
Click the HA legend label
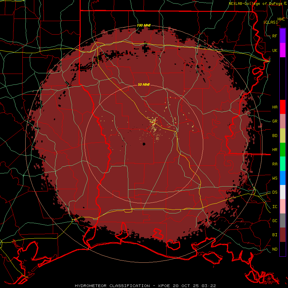click(275, 107)
